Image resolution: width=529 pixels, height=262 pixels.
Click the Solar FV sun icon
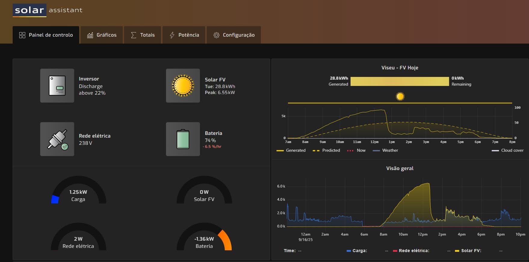tap(183, 86)
